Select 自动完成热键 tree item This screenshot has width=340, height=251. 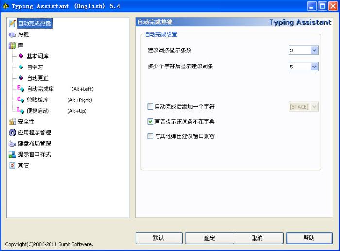coord(35,23)
